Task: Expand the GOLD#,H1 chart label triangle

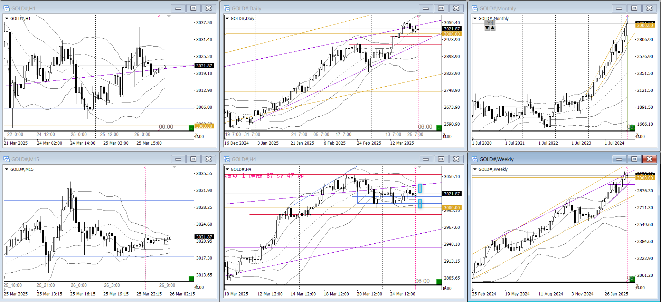Action: coord(7,19)
